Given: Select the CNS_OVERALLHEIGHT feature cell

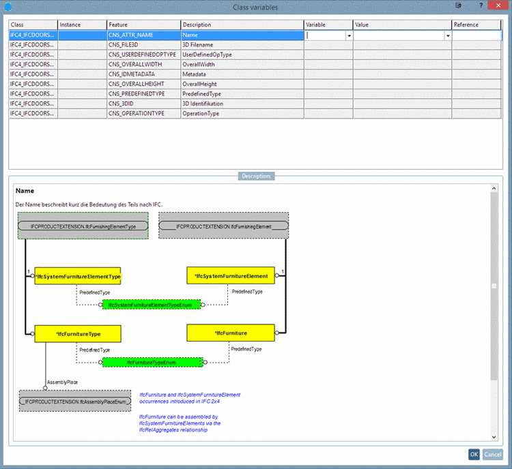Looking at the screenshot, I should pos(143,84).
